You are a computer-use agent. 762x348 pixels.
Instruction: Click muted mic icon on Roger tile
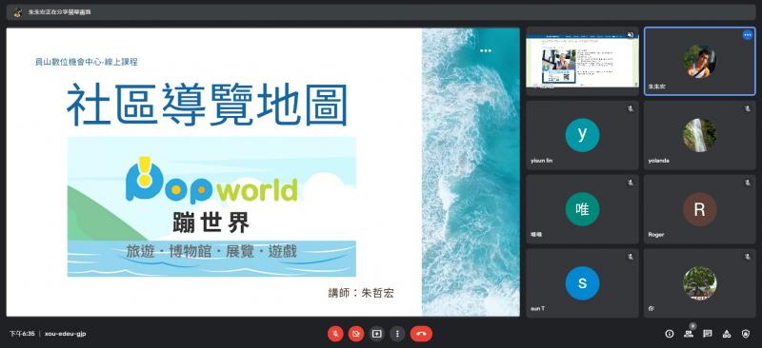[x=748, y=183]
